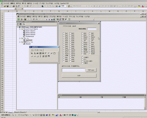Select the TextBox tool in the toolbox
The image size is (147, 118).
pos(37,53)
